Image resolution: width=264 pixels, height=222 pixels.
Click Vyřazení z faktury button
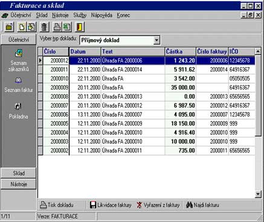click(158, 205)
